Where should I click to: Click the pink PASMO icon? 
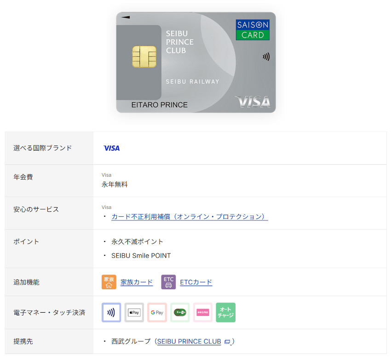(203, 312)
